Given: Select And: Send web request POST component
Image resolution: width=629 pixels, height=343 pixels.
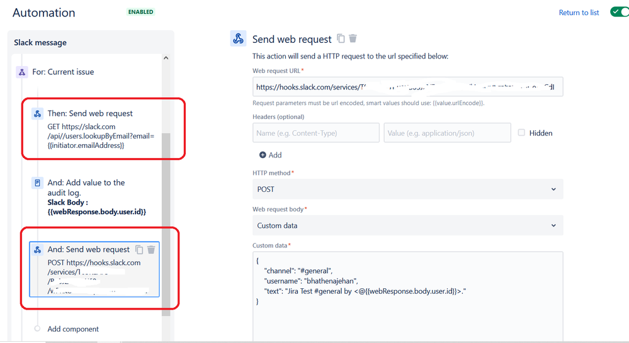Looking at the screenshot, I should [x=94, y=269].
